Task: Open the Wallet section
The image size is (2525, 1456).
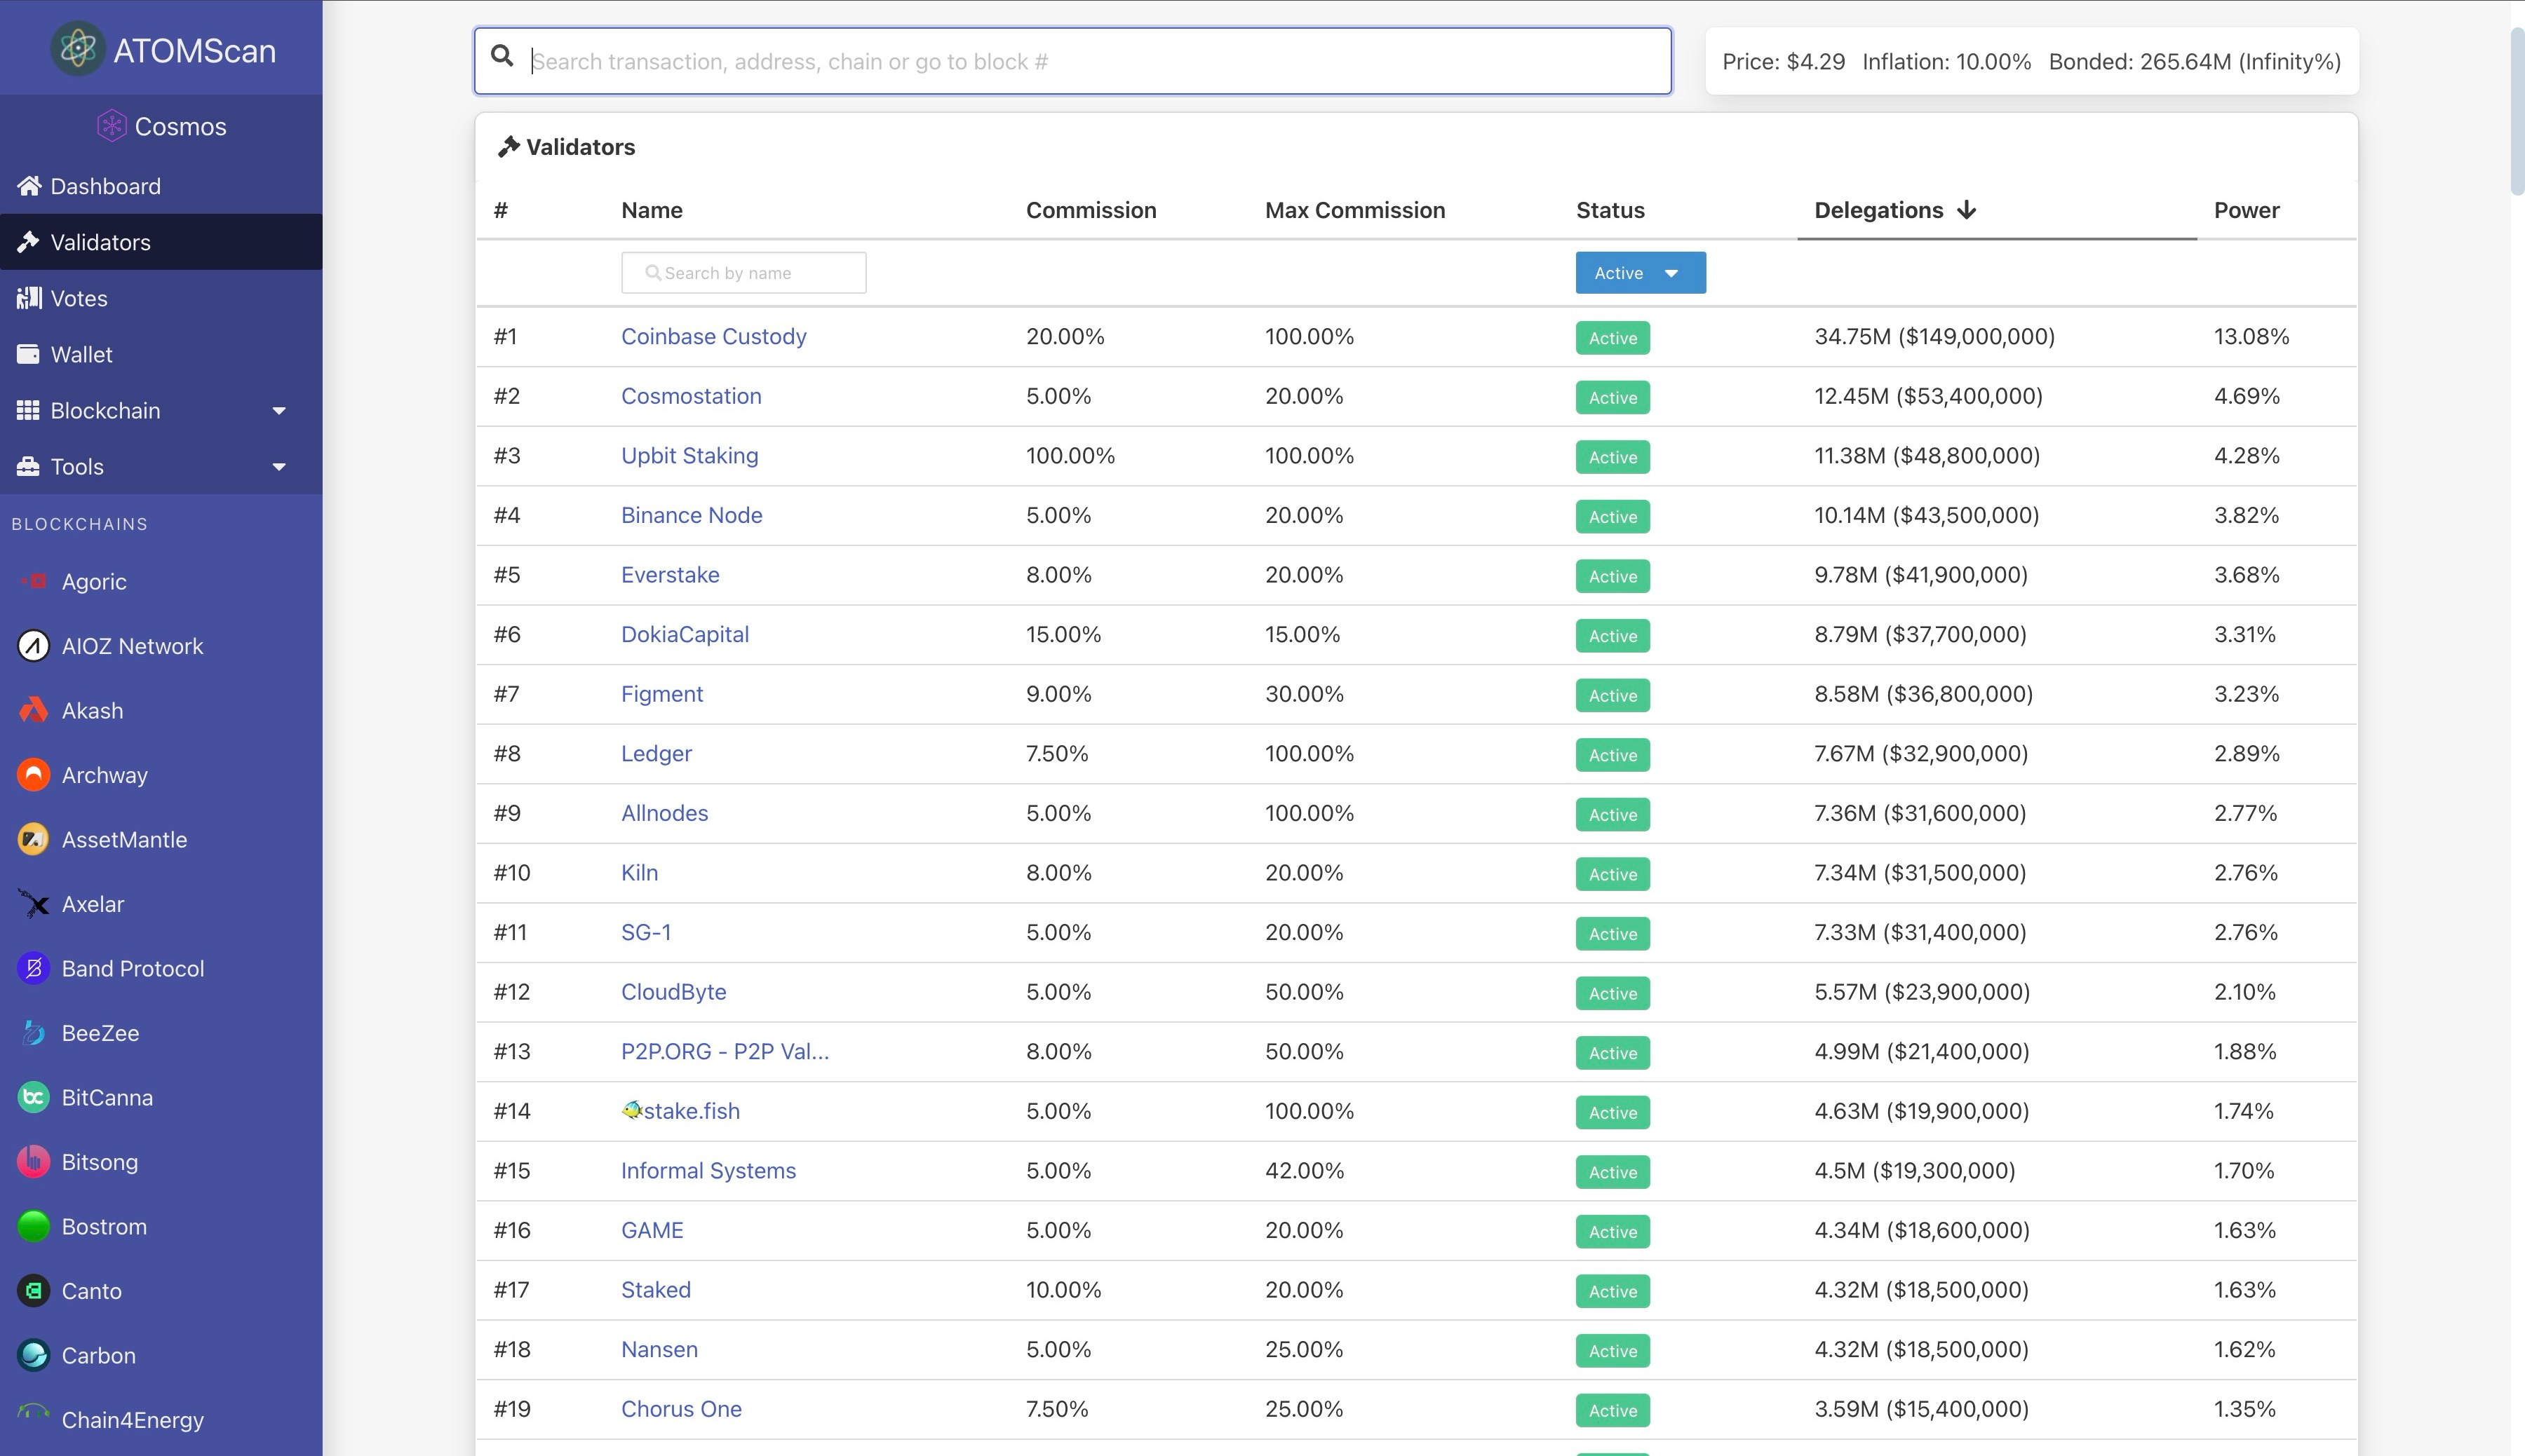Action: [x=81, y=354]
